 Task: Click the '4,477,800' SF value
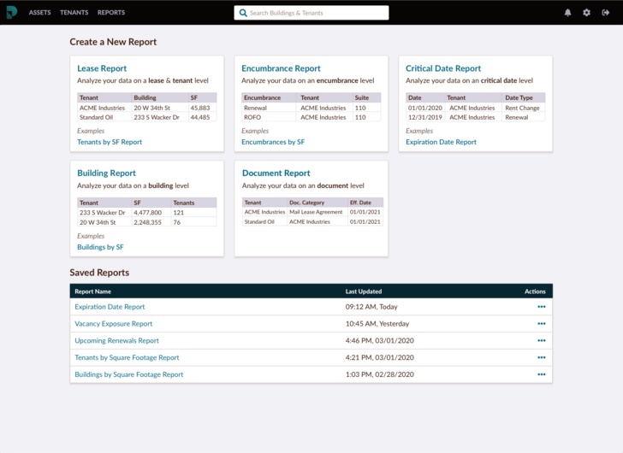coord(147,213)
